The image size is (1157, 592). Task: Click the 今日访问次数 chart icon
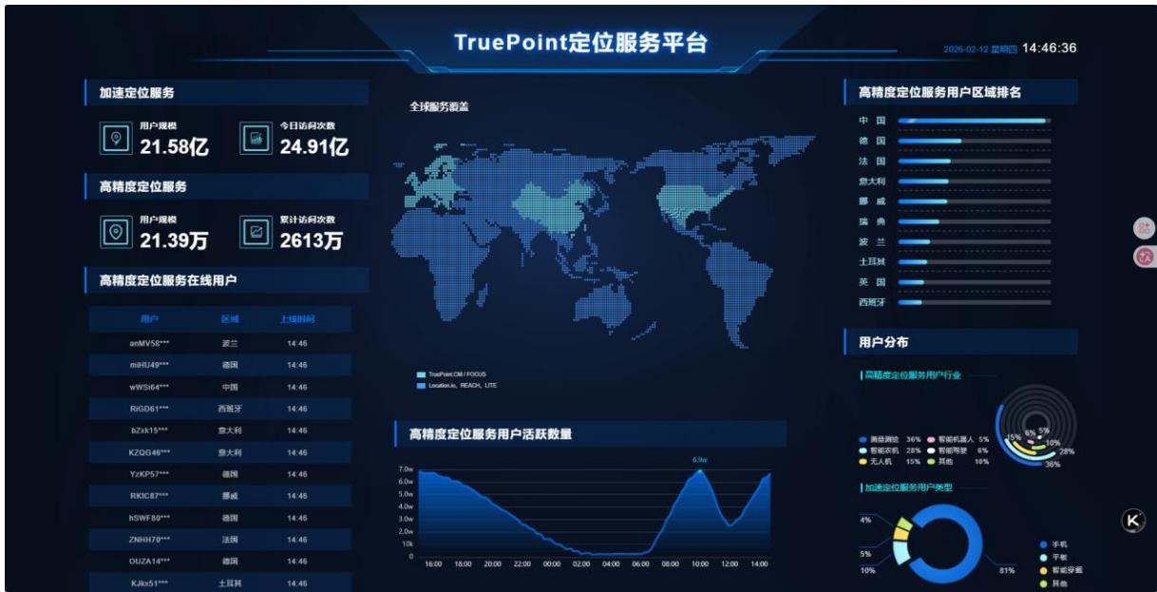pos(254,139)
